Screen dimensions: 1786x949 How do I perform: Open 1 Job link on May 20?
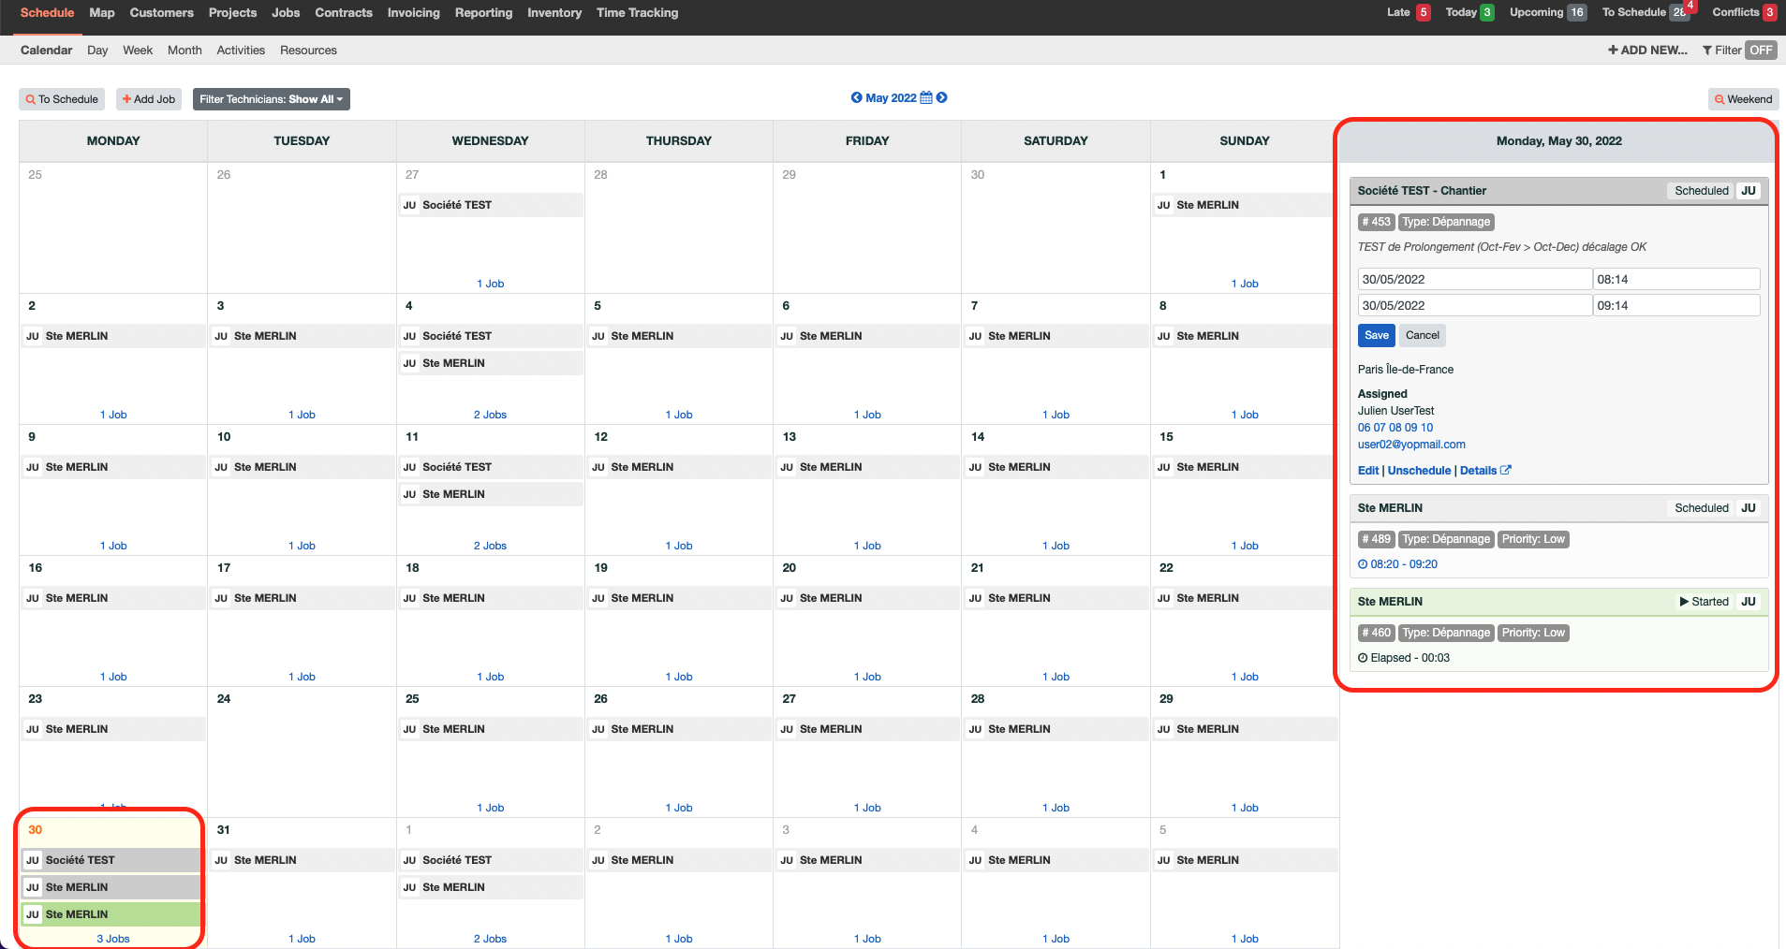click(867, 677)
